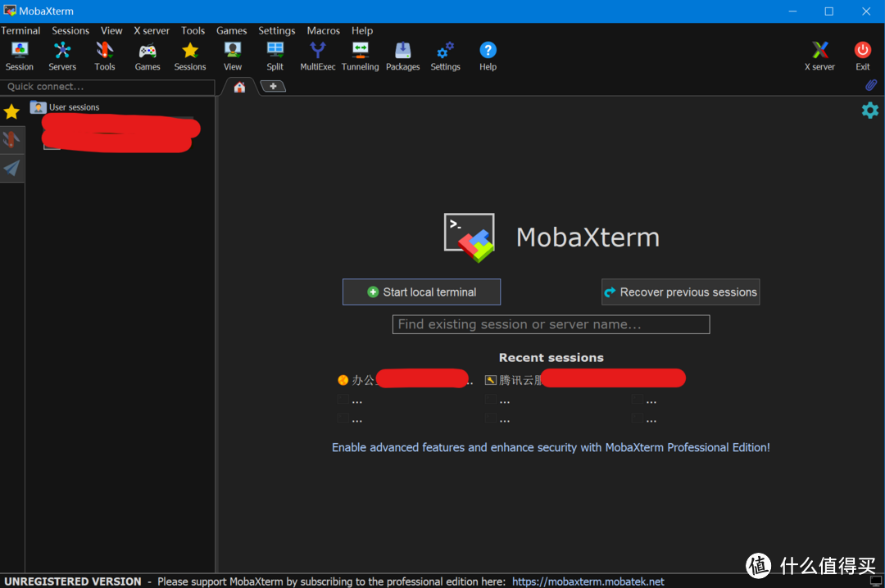Open the Games menu

click(232, 30)
